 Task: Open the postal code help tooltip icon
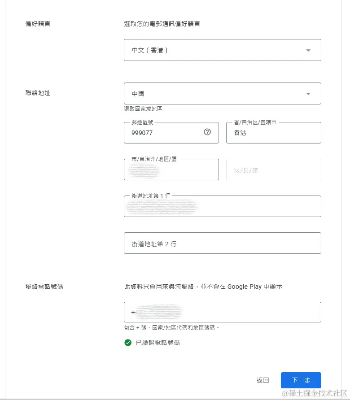(x=207, y=132)
